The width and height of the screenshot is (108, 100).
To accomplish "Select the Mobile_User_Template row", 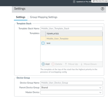I will (72, 38).
